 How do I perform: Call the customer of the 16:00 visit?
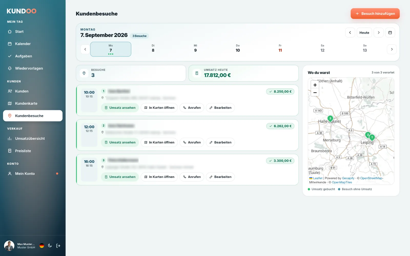point(192,177)
